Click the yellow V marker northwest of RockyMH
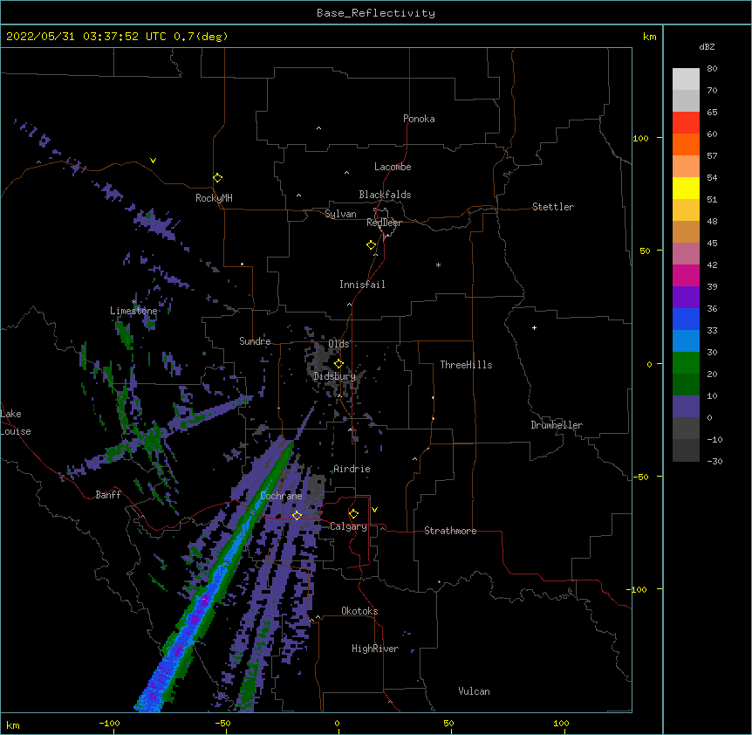752x735 pixels. [x=153, y=161]
